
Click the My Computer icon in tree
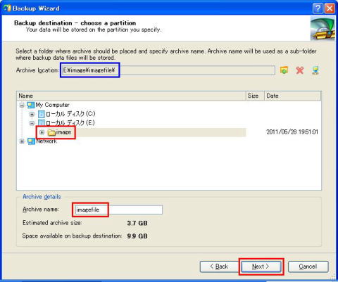click(x=31, y=105)
